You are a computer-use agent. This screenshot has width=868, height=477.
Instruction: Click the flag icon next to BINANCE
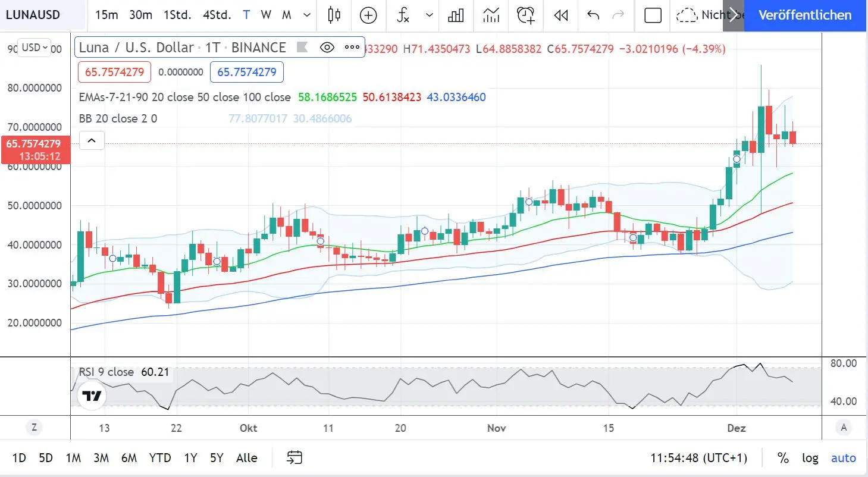click(x=302, y=48)
